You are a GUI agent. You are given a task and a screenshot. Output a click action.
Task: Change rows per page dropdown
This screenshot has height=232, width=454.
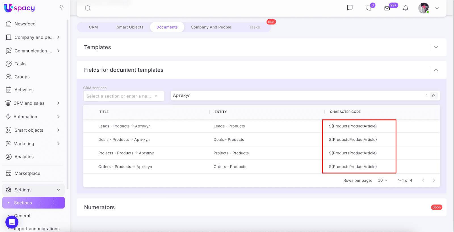point(382,180)
